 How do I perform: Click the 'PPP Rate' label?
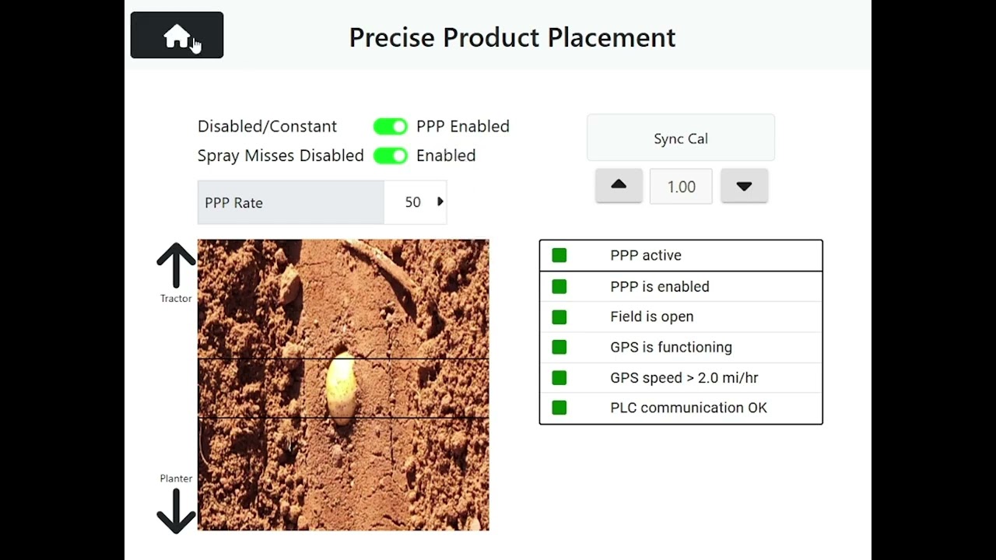pyautogui.click(x=233, y=202)
